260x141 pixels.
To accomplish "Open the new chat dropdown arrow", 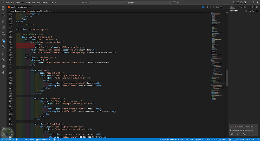I will click(242, 7).
